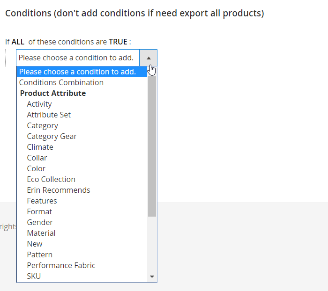Choose the Activity attribute option

tap(39, 104)
